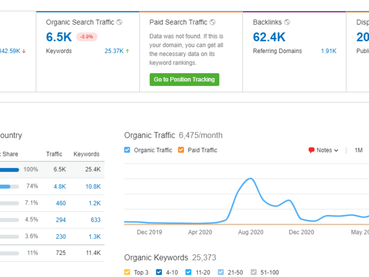Toggle the 21-50 keywords checkbox

[x=221, y=272]
